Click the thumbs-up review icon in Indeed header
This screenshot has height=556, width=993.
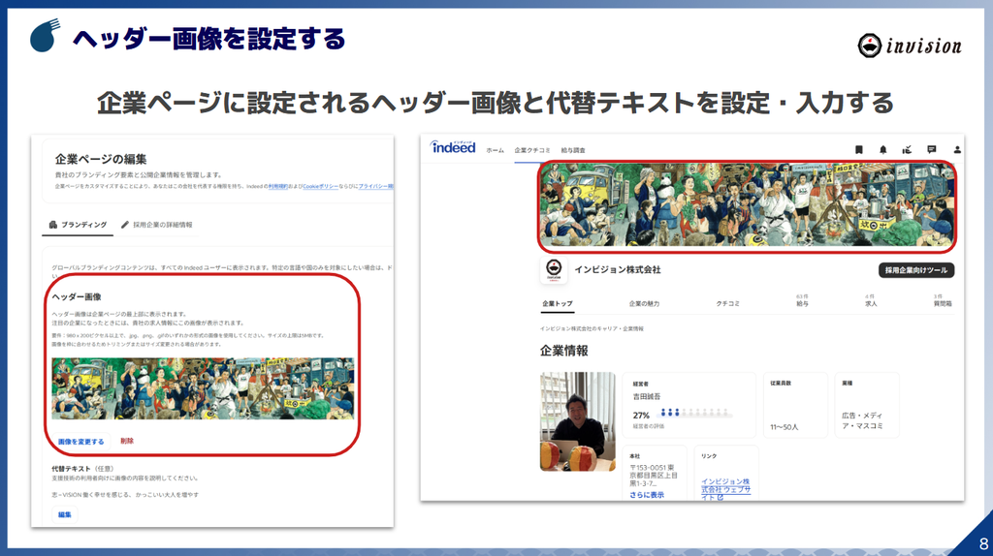[x=907, y=150]
